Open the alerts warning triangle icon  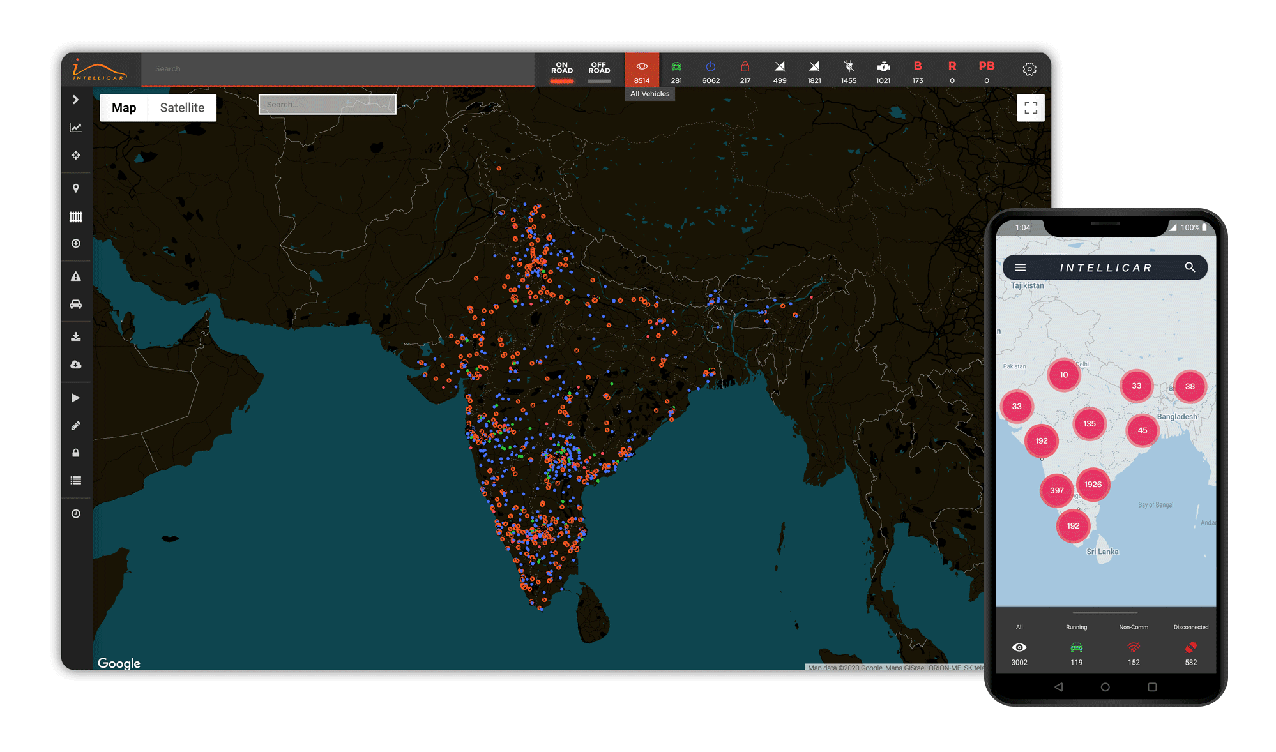[75, 276]
